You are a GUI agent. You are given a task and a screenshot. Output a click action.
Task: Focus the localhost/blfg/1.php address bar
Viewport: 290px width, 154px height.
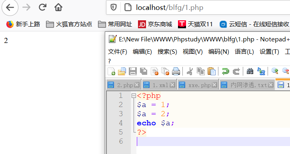pos(198,8)
